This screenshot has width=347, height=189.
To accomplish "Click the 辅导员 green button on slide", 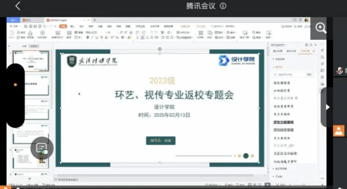I will [161, 141].
